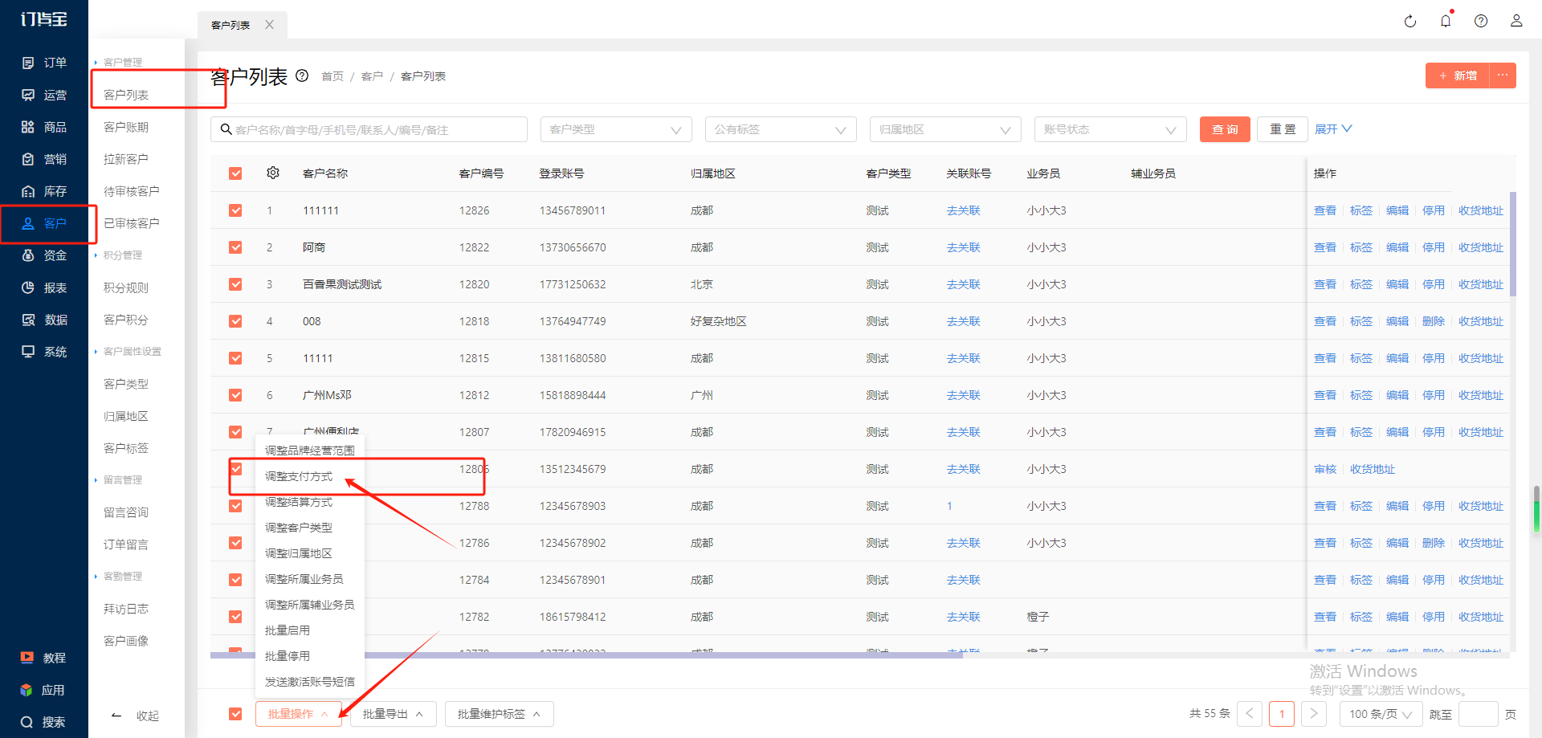The height and width of the screenshot is (738, 1542).
Task: Go to the previous page using the arrow
Action: pos(1250,714)
